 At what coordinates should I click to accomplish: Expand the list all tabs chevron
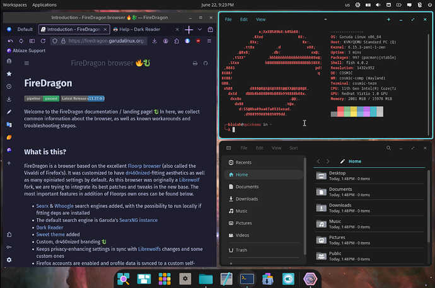(x=200, y=30)
